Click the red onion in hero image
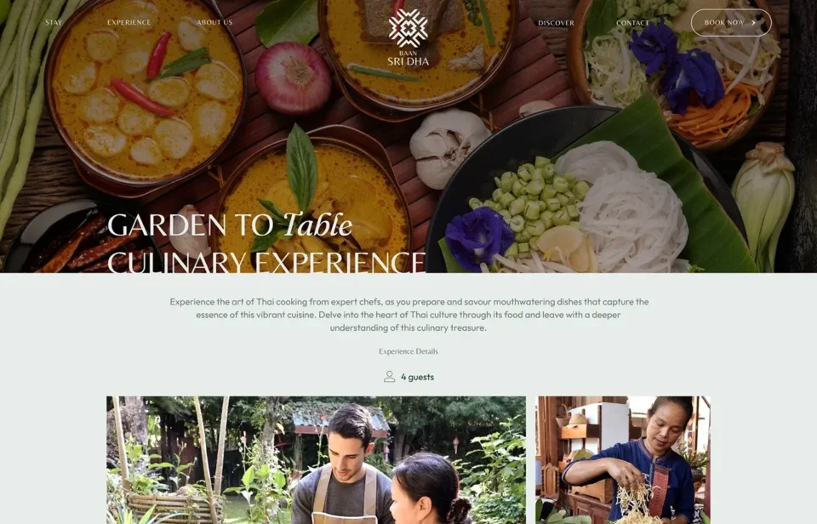817x524 pixels. (x=293, y=78)
